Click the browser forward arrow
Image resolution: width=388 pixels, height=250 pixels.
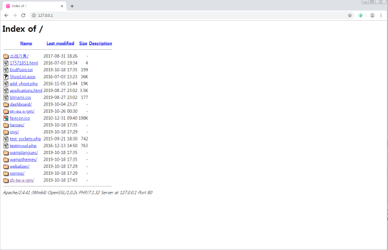click(15, 16)
